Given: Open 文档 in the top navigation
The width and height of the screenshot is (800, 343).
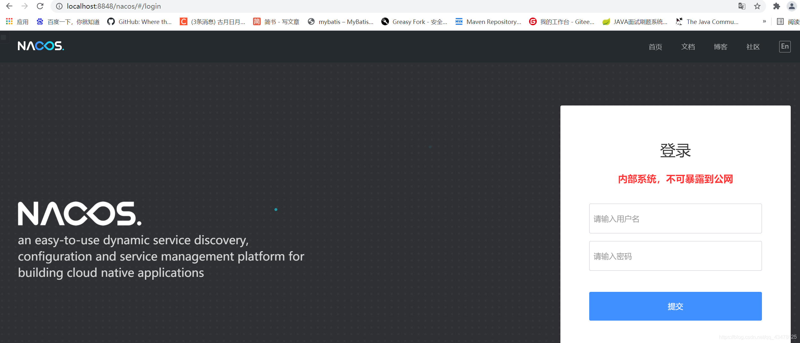Looking at the screenshot, I should tap(688, 47).
